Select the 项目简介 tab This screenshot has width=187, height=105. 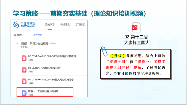[19, 35]
